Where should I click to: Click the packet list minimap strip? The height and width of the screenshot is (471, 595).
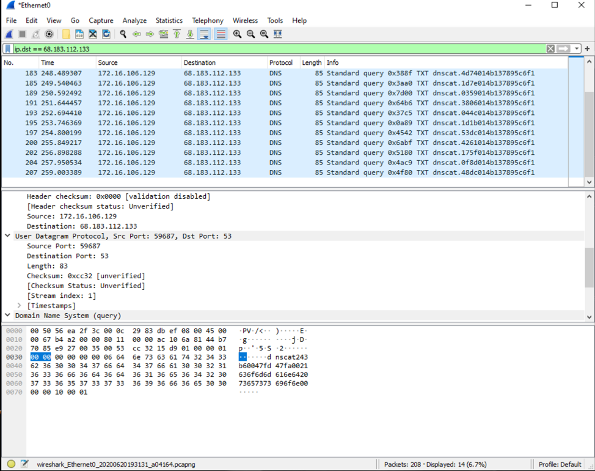(x=576, y=122)
